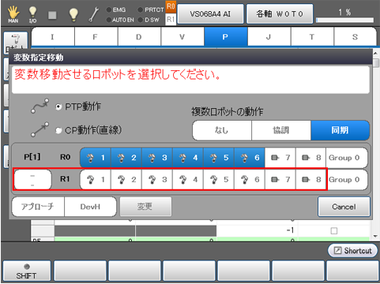Switch to the V variable tab
Image resolution: width=380 pixels, height=284 pixels.
point(182,37)
